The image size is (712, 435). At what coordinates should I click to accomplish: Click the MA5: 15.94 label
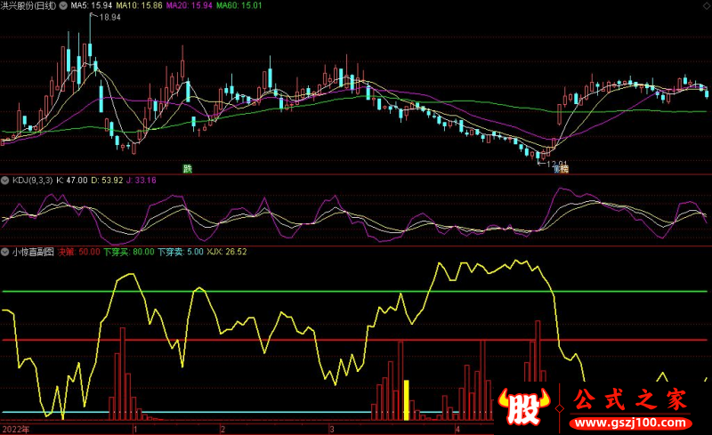click(x=92, y=5)
